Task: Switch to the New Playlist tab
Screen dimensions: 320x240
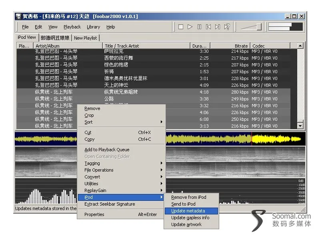Action: pyautogui.click(x=86, y=38)
